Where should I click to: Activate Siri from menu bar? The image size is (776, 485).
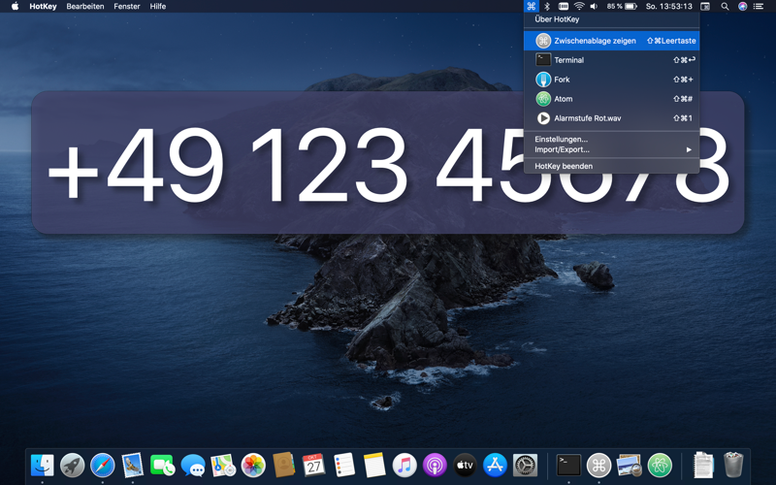pos(742,7)
